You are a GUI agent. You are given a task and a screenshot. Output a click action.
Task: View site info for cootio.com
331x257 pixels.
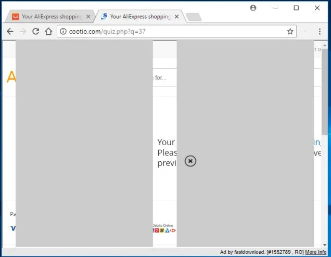[63, 31]
